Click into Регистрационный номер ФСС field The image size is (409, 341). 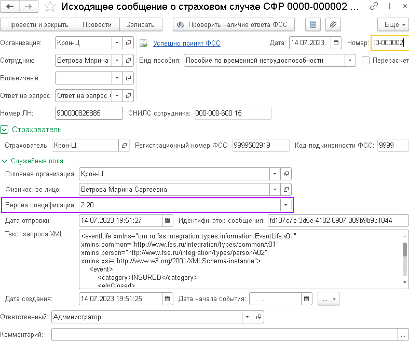261,145
